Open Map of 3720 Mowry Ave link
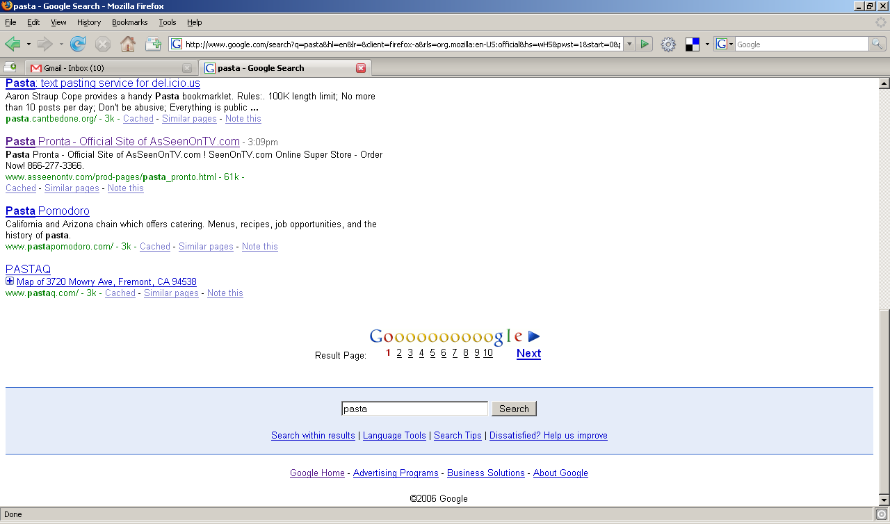The width and height of the screenshot is (890, 524). (106, 282)
